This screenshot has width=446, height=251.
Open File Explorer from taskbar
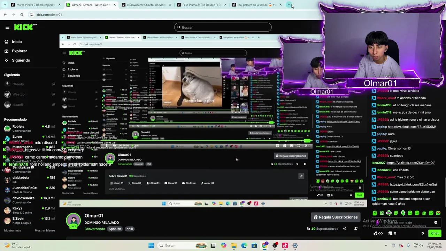tap(234, 245)
